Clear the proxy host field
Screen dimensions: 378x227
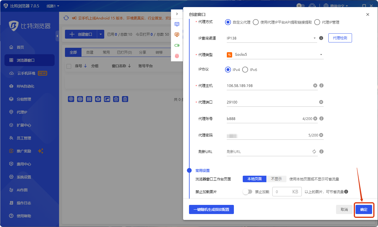click(315, 85)
